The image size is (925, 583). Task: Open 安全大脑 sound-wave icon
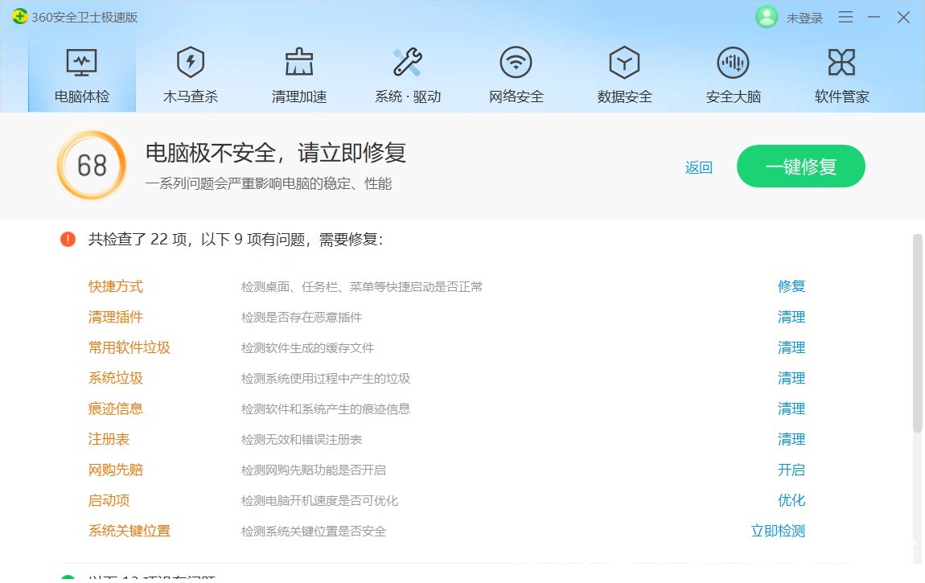[734, 62]
